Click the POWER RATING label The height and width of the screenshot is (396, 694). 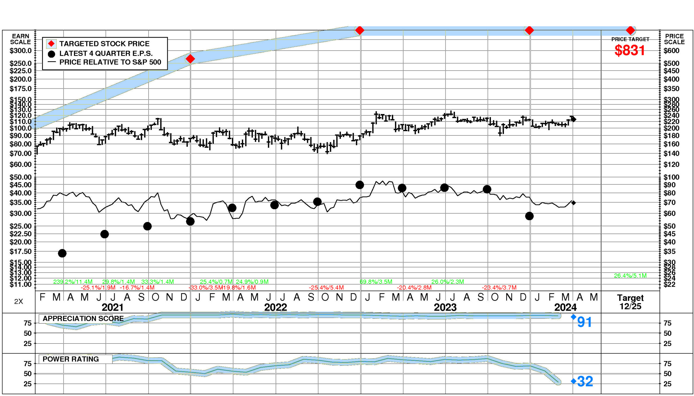coord(71,359)
